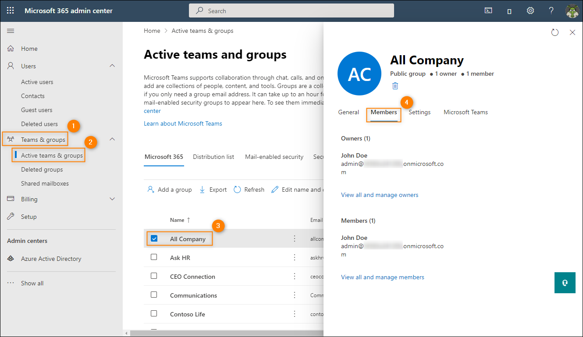Open Deleted users in sidebar
The height and width of the screenshot is (337, 583).
39,124
